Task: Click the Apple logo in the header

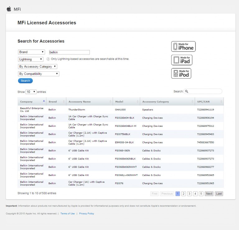Action: click(x=9, y=9)
